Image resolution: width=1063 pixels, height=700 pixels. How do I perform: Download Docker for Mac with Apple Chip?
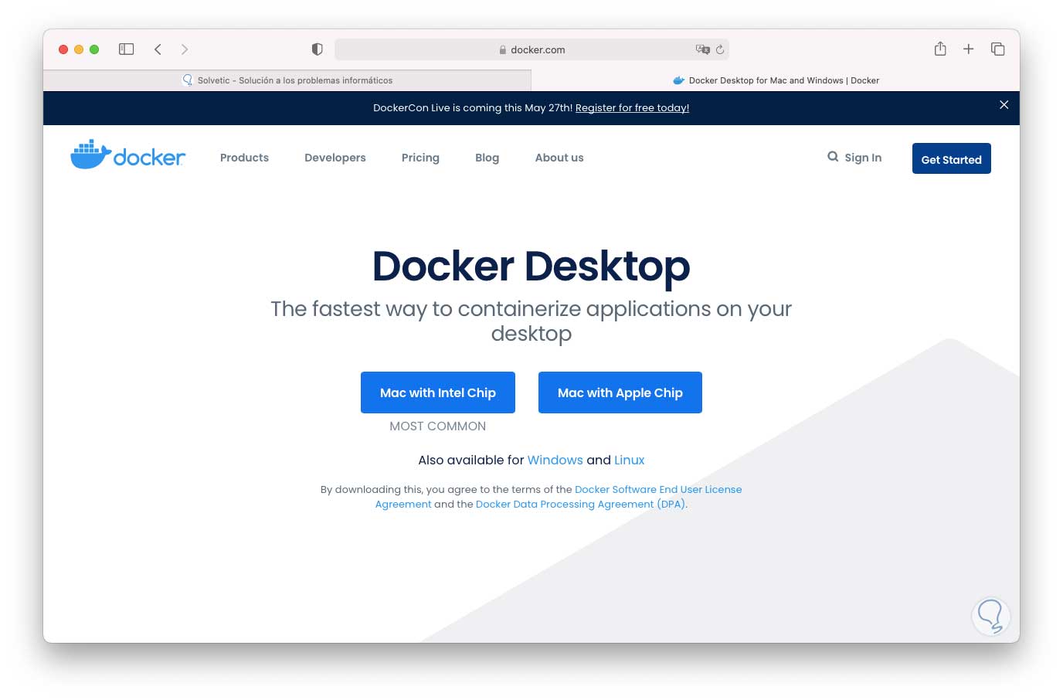click(620, 392)
